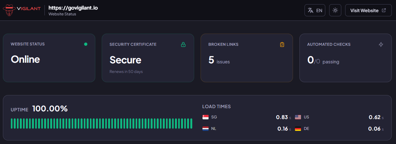396x144 pixels.
Task: Click the last bar in uptime chart
Action: pos(192,124)
